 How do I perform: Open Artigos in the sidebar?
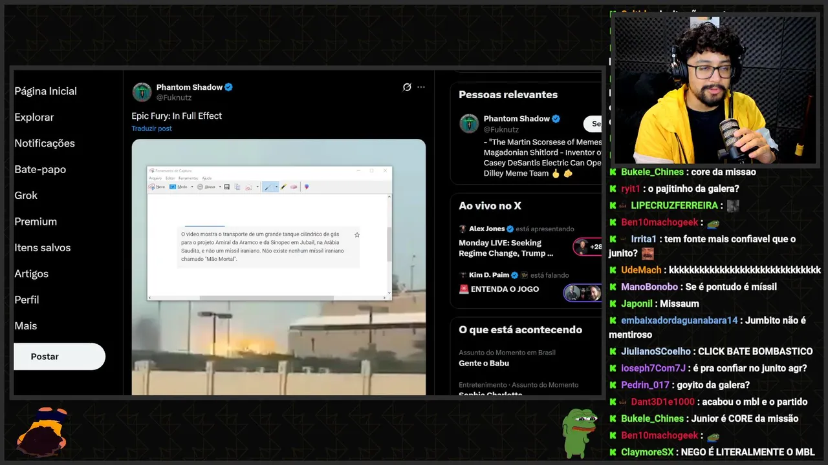tap(31, 274)
